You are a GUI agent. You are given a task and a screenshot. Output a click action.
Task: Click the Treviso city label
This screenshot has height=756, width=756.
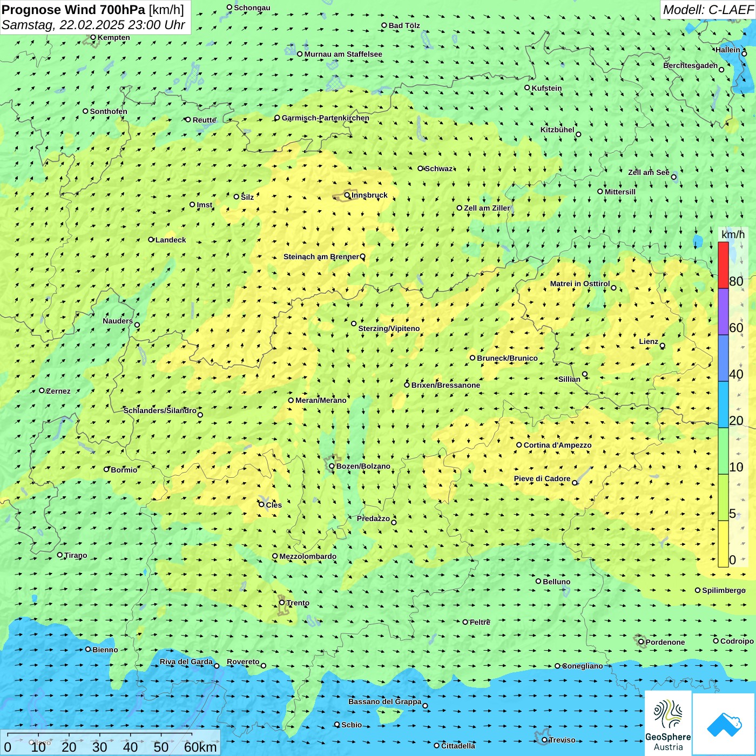[562, 740]
